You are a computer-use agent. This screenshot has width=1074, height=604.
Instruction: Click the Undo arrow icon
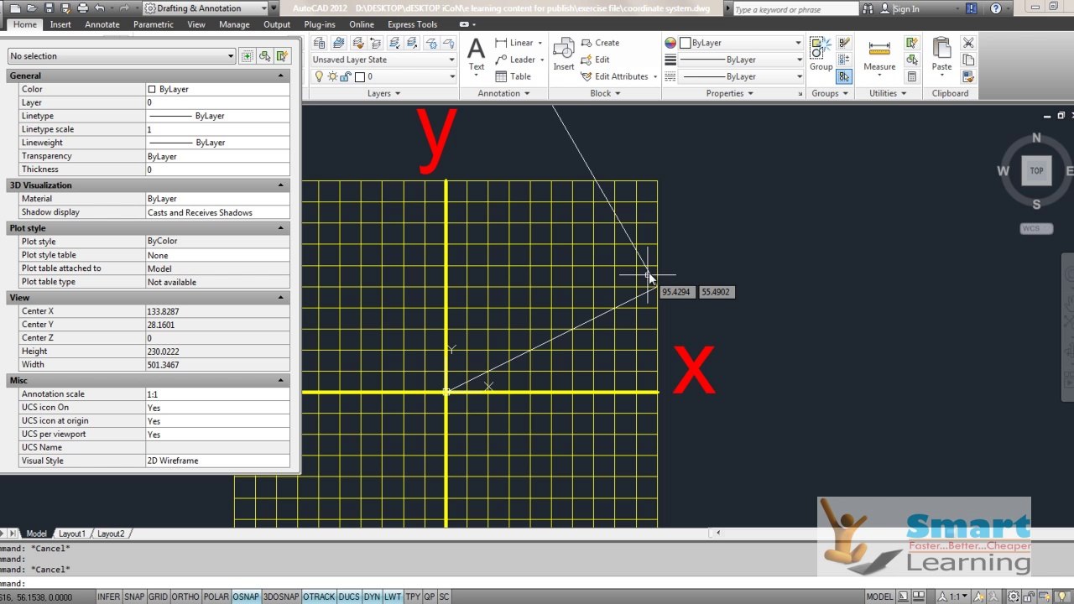100,8
